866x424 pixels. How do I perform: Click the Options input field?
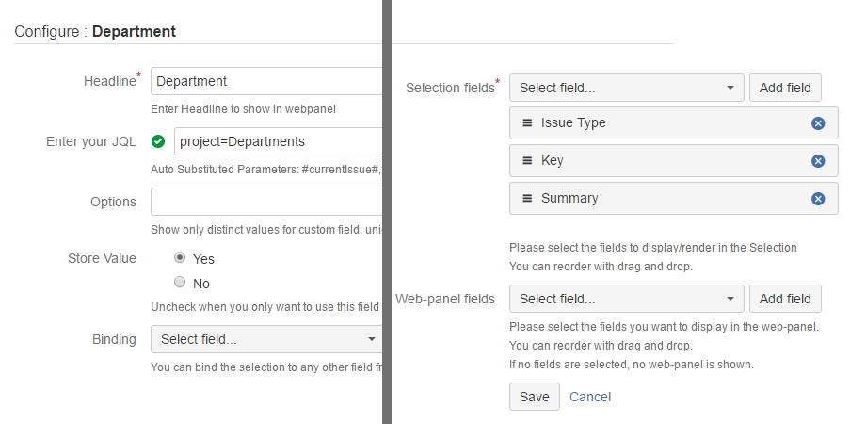266,202
